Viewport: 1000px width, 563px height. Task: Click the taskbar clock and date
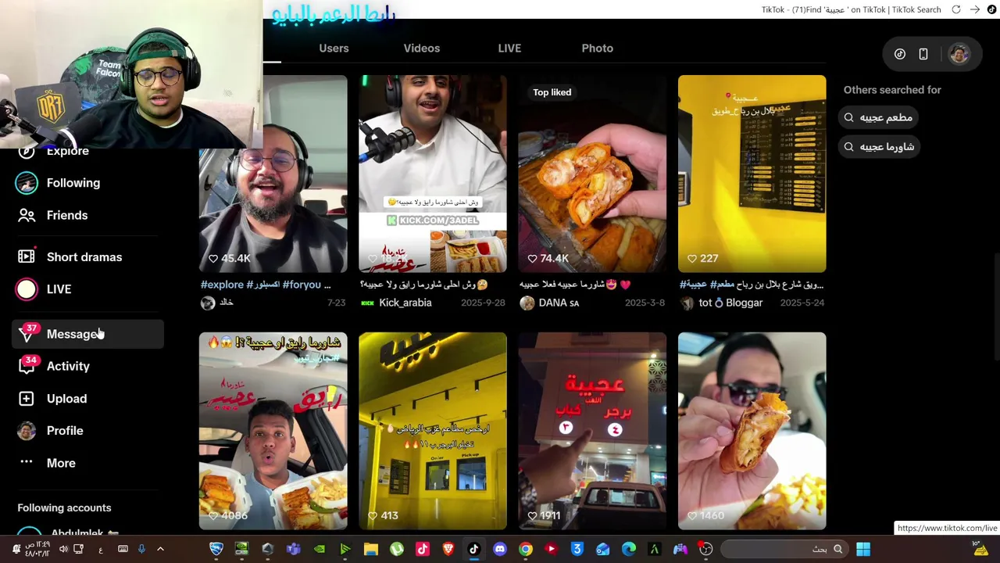coord(38,549)
